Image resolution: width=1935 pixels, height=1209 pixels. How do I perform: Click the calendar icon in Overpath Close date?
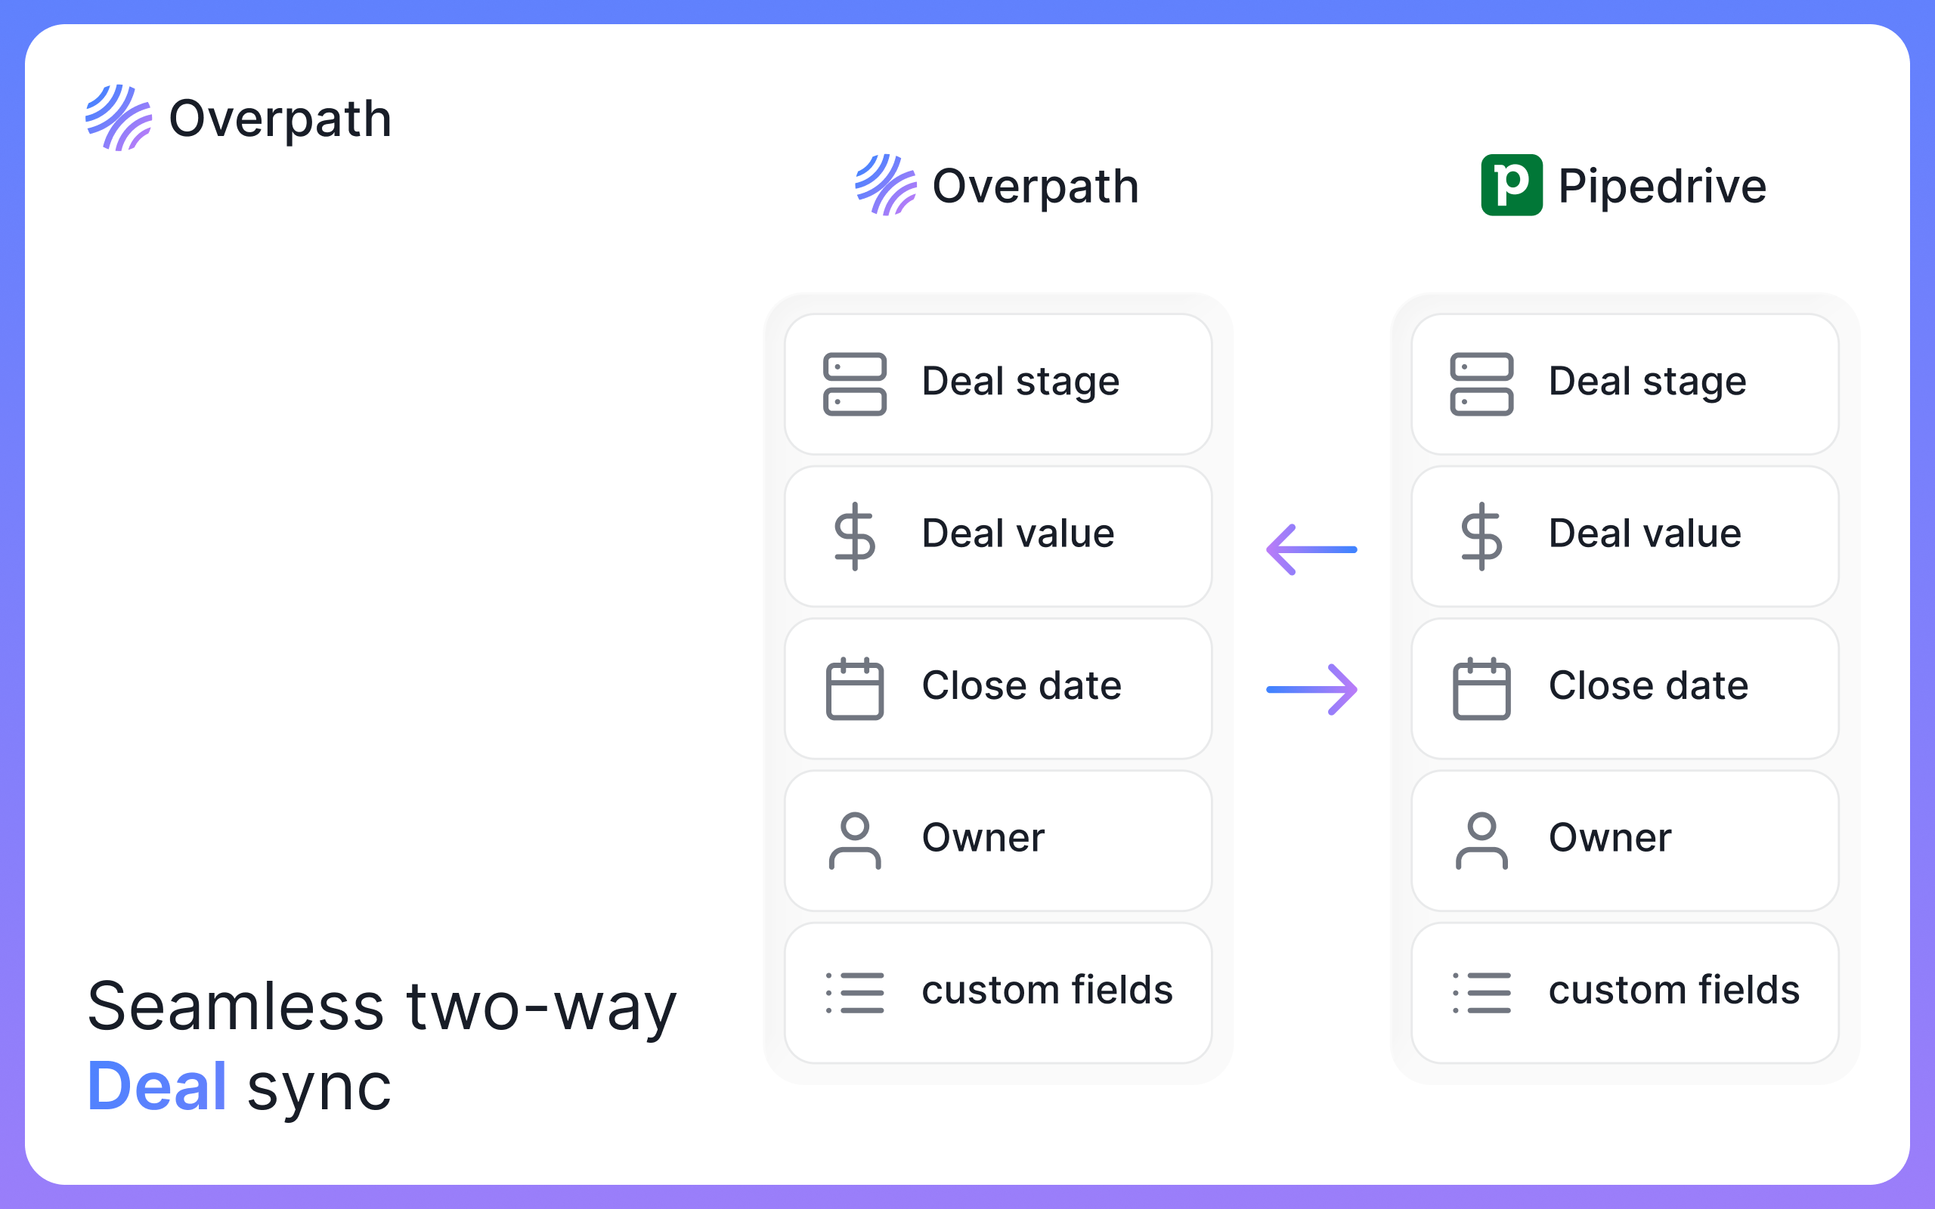[x=855, y=688]
